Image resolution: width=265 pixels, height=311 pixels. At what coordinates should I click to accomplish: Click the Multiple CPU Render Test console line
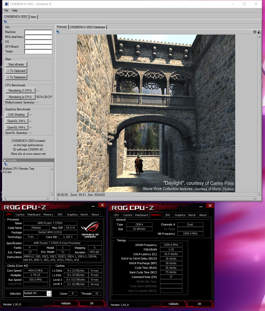click(18, 169)
